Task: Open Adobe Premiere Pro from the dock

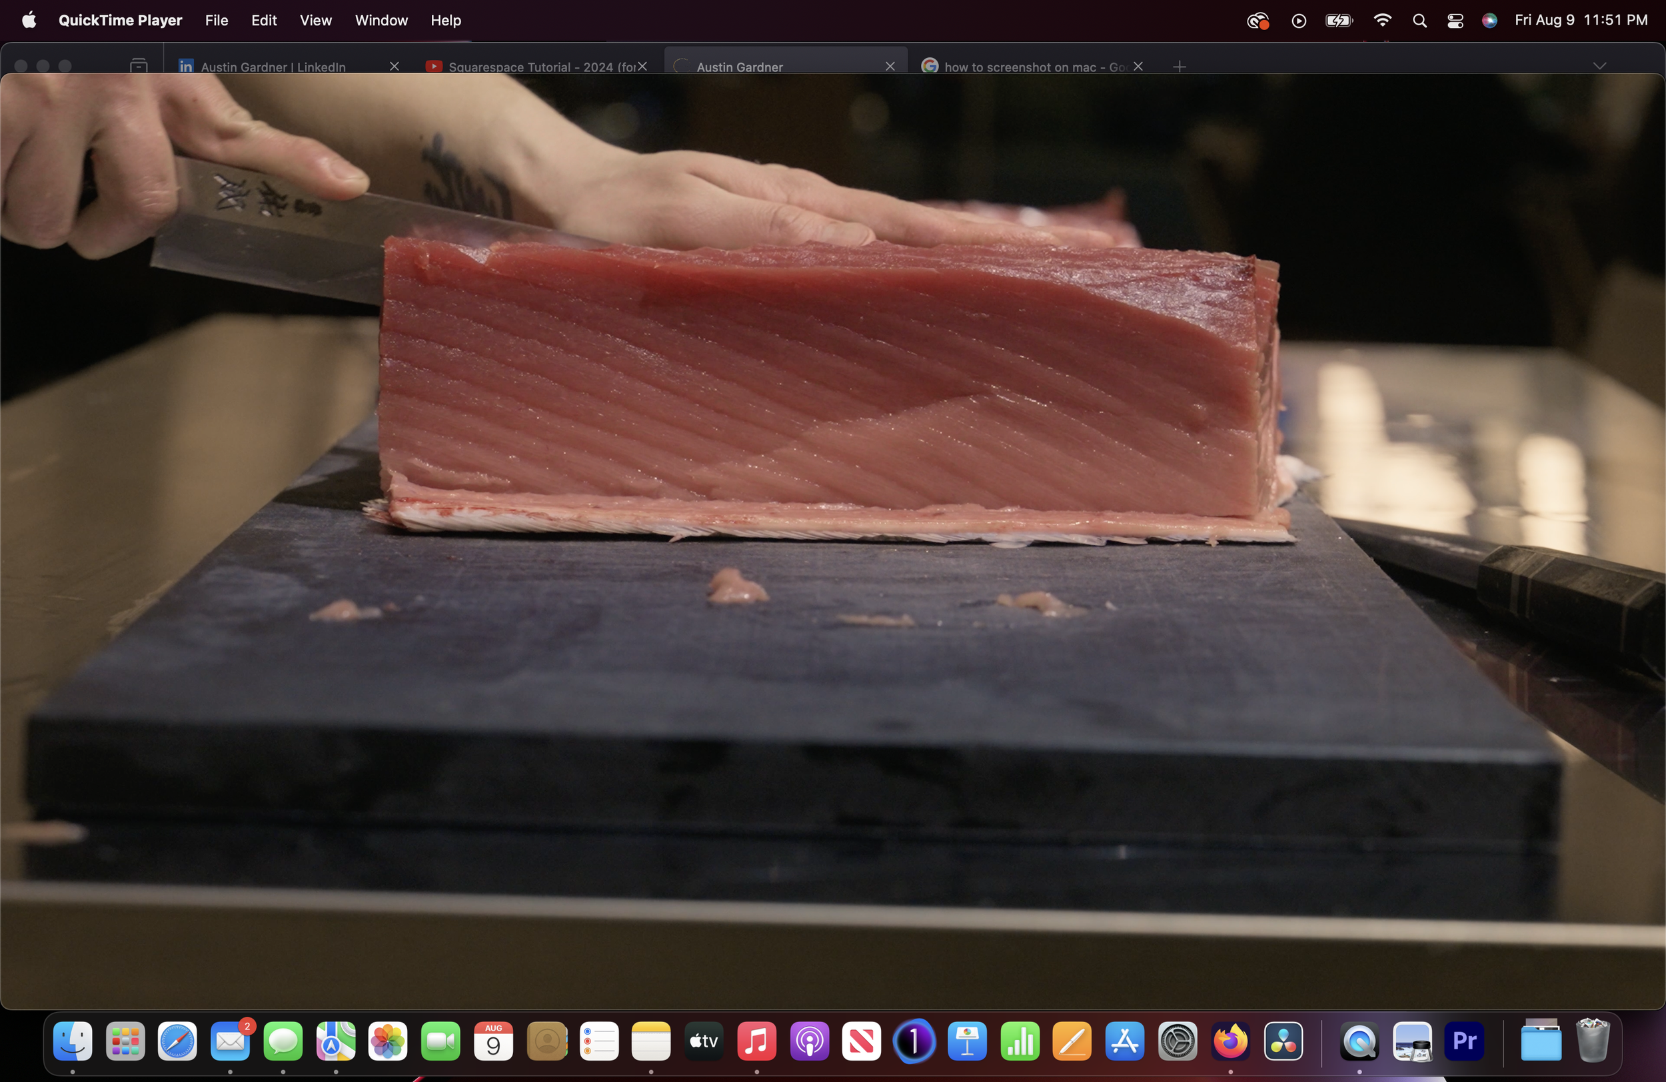Action: pos(1464,1041)
